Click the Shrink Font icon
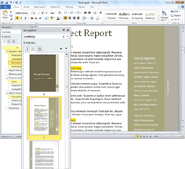The width and height of the screenshot is (185, 169). [47, 13]
